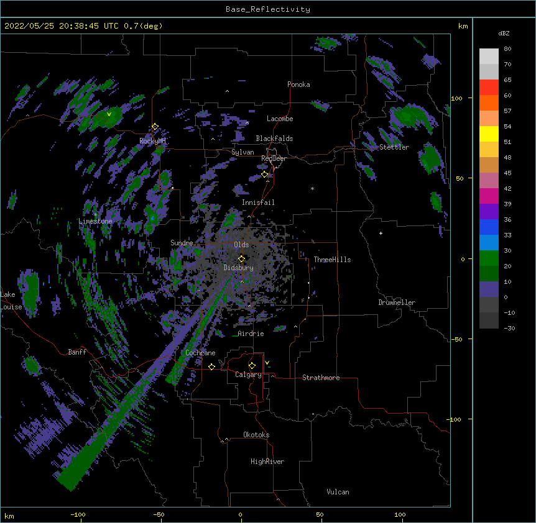Select the Calgary label
Screen dimensions: 536x523
point(248,375)
